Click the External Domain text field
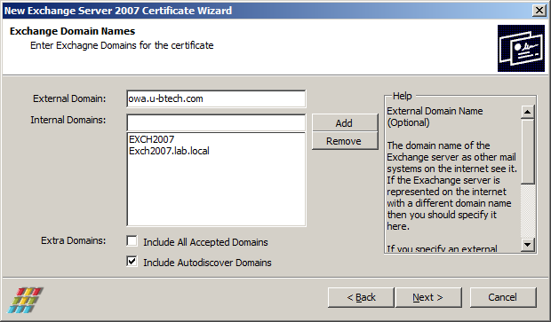551x322 pixels. [216, 99]
